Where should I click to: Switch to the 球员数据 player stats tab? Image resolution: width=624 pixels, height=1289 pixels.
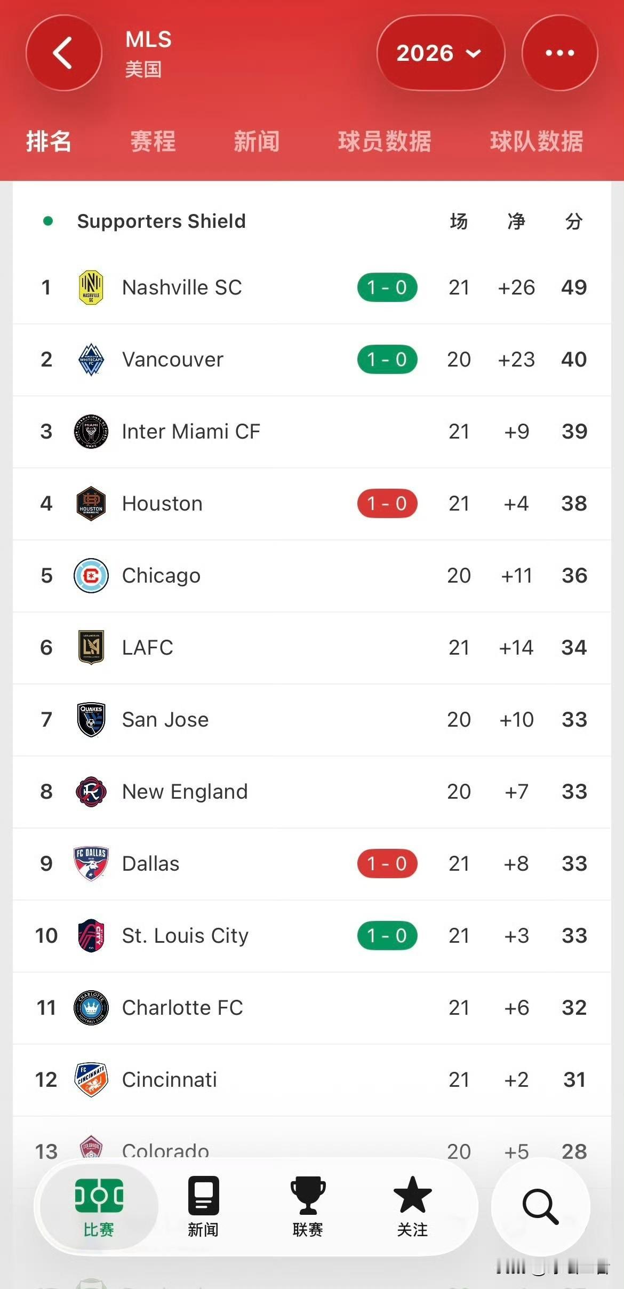click(385, 141)
